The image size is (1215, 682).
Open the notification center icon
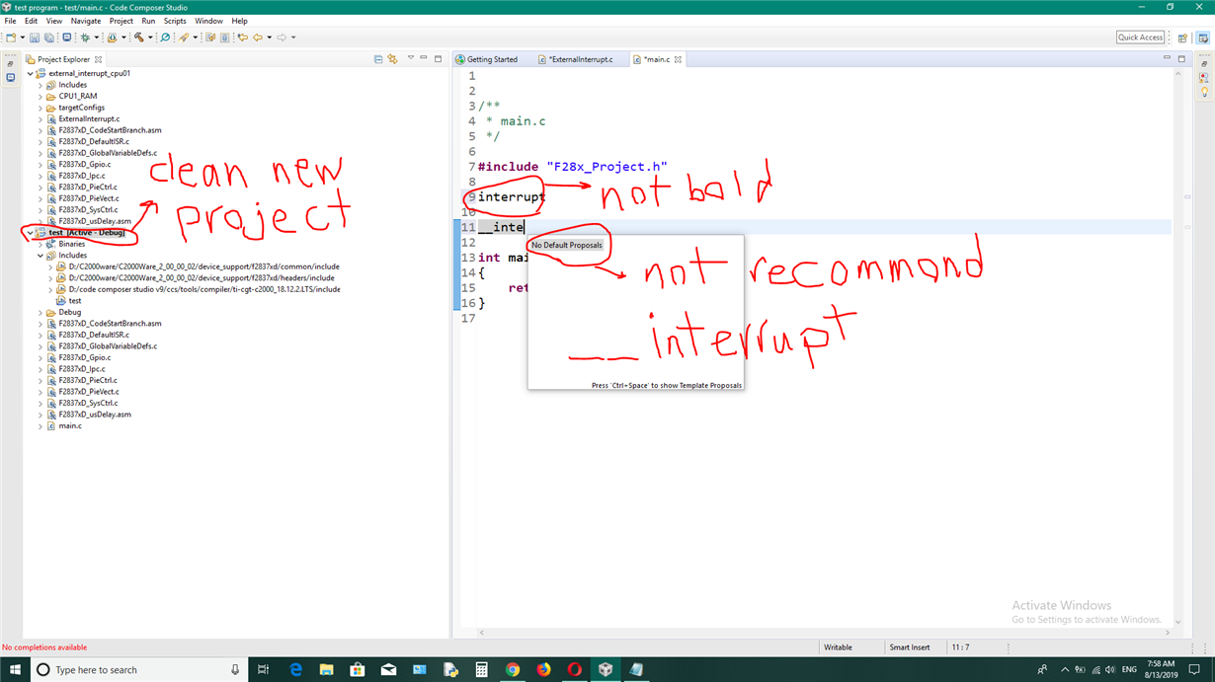pos(1194,669)
